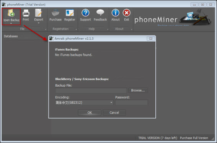Click the Backup File input field
The height and width of the screenshot is (143, 217).
(91, 91)
